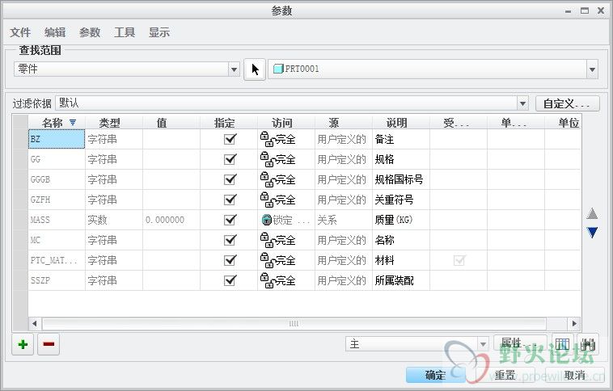This screenshot has height=391, width=613.
Task: Click the 规格国标号 description cell
Action: [x=401, y=179]
